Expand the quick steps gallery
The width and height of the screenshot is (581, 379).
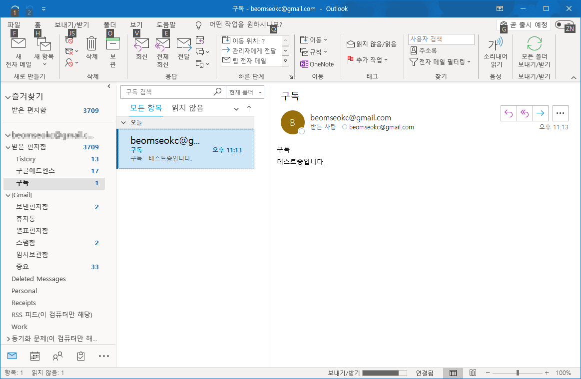pos(285,61)
